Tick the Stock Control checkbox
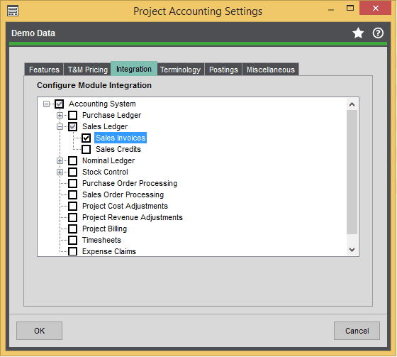The width and height of the screenshot is (397, 357). (73, 172)
